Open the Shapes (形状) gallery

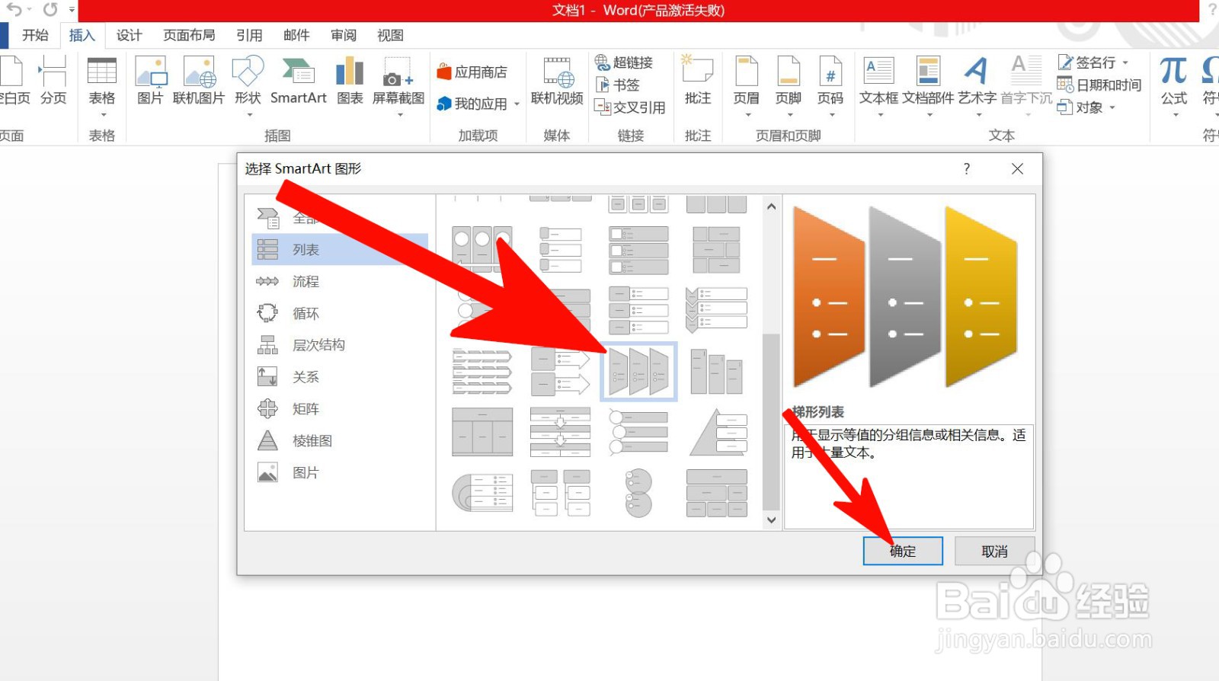(x=248, y=86)
